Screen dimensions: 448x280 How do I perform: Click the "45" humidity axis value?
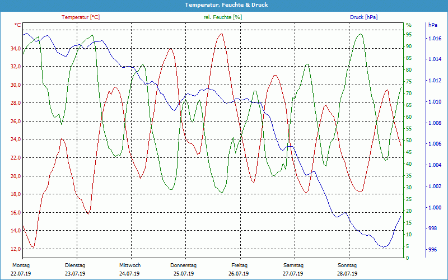click(x=409, y=152)
